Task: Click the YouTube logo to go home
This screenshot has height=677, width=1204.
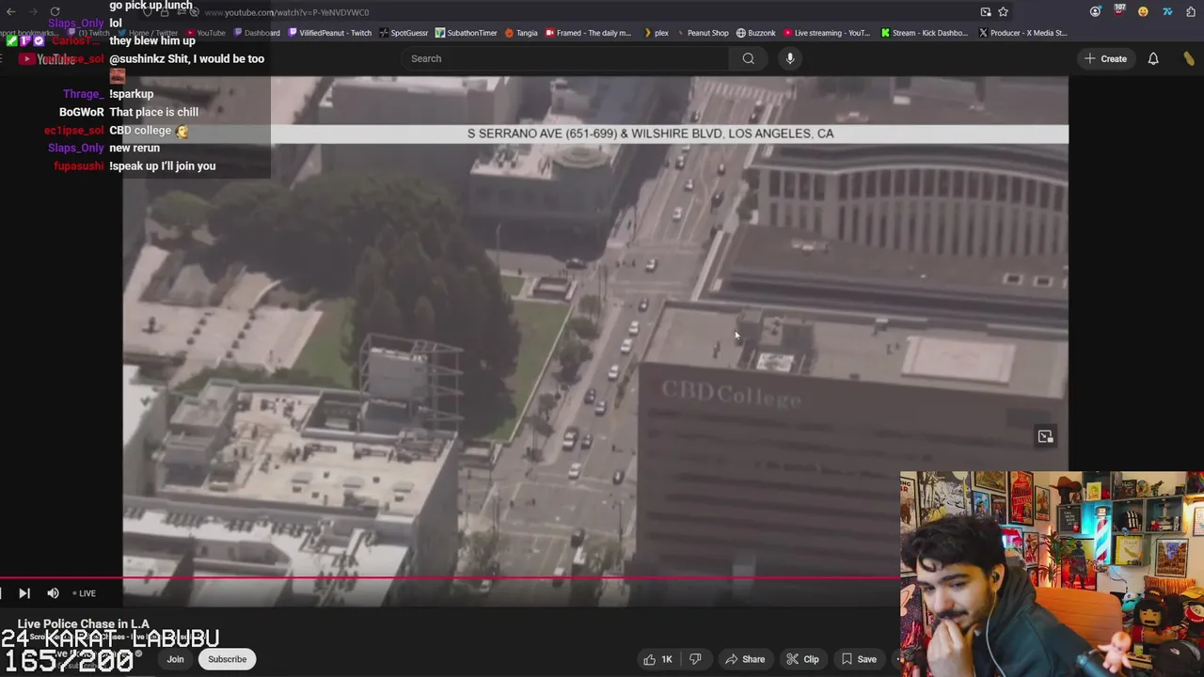Action: [x=48, y=59]
